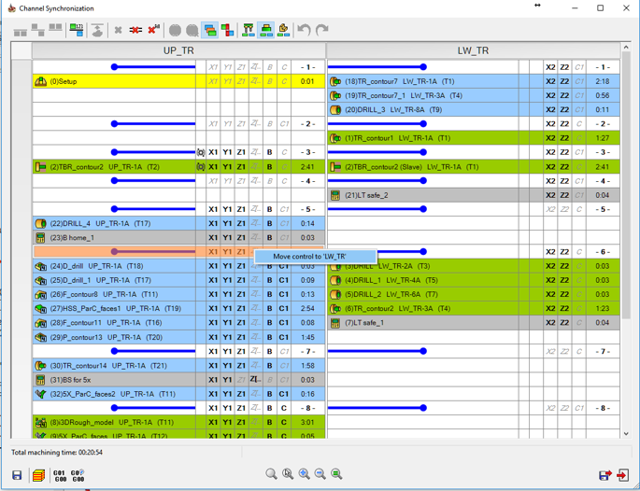Click the green-blue numbering '123' toolbar icon

pyautogui.click(x=77, y=30)
